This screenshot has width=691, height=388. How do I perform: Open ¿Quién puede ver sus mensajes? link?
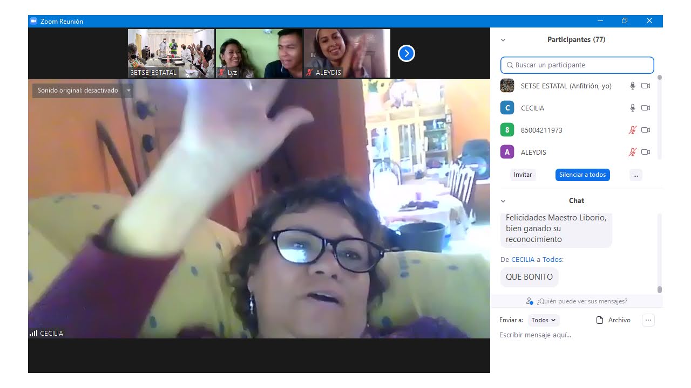pyautogui.click(x=582, y=301)
